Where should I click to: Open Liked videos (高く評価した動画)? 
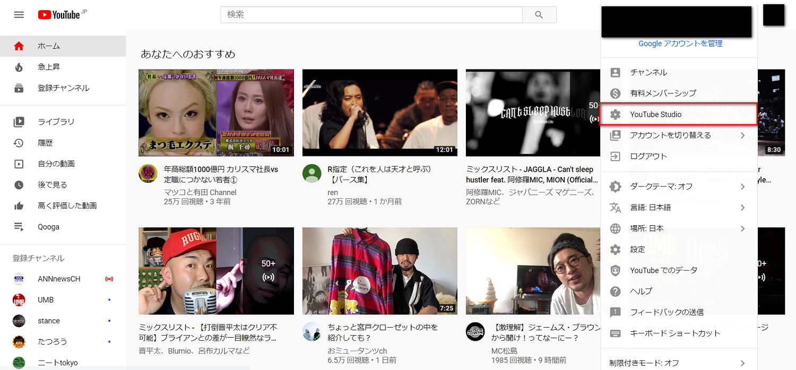(67, 206)
